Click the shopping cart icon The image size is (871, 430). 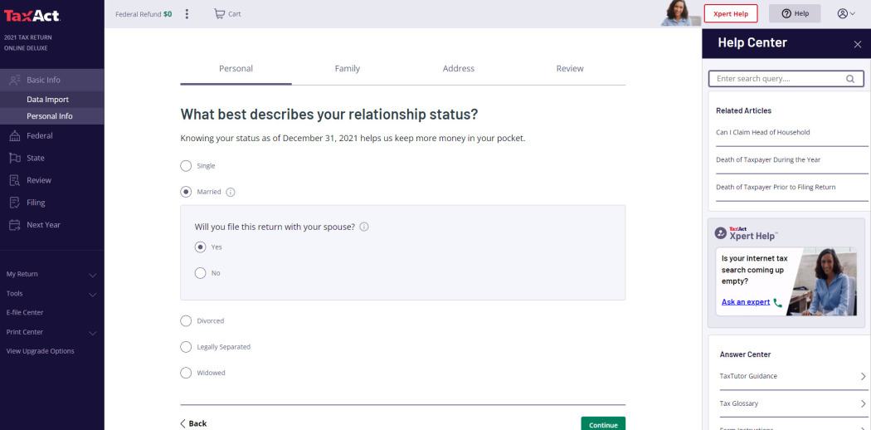pyautogui.click(x=219, y=14)
